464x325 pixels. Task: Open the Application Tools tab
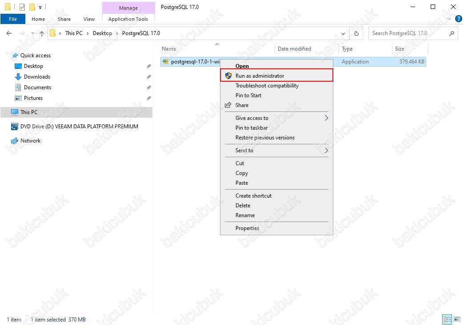[128, 19]
